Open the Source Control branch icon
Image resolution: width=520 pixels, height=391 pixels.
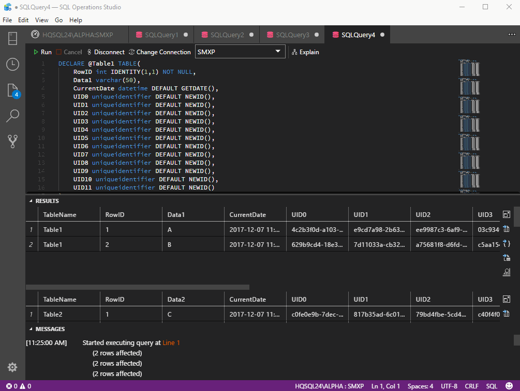click(12, 142)
